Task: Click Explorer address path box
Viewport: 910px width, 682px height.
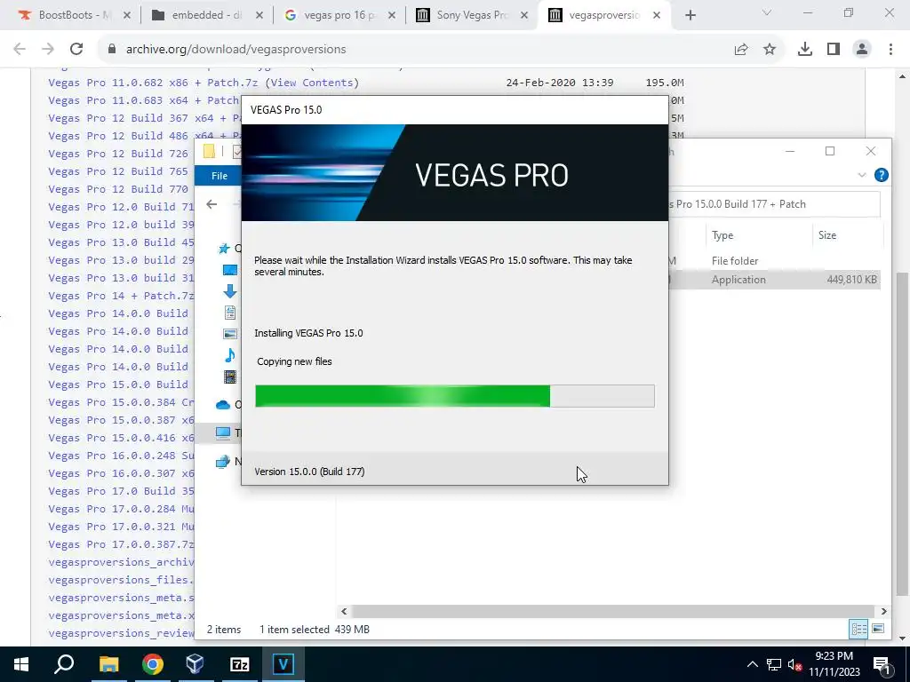Action: pos(774,204)
